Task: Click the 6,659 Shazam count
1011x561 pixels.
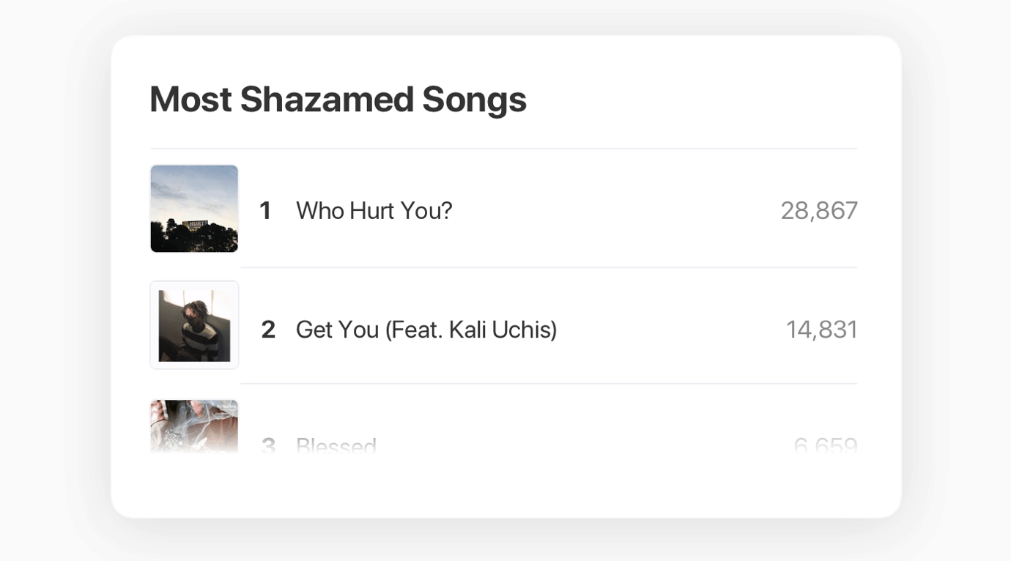Action: [826, 445]
